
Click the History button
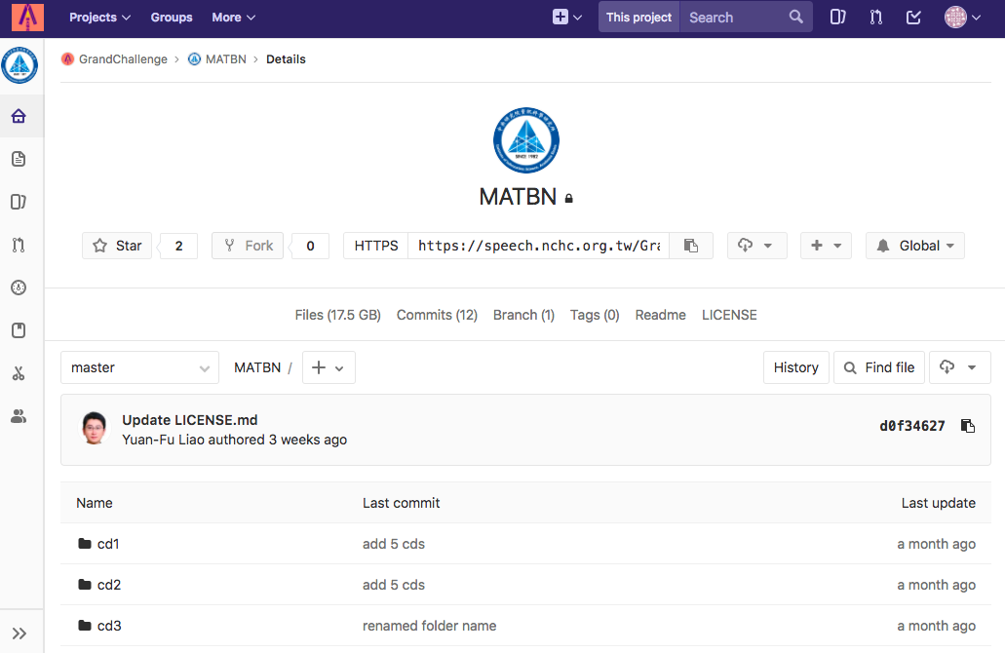795,367
